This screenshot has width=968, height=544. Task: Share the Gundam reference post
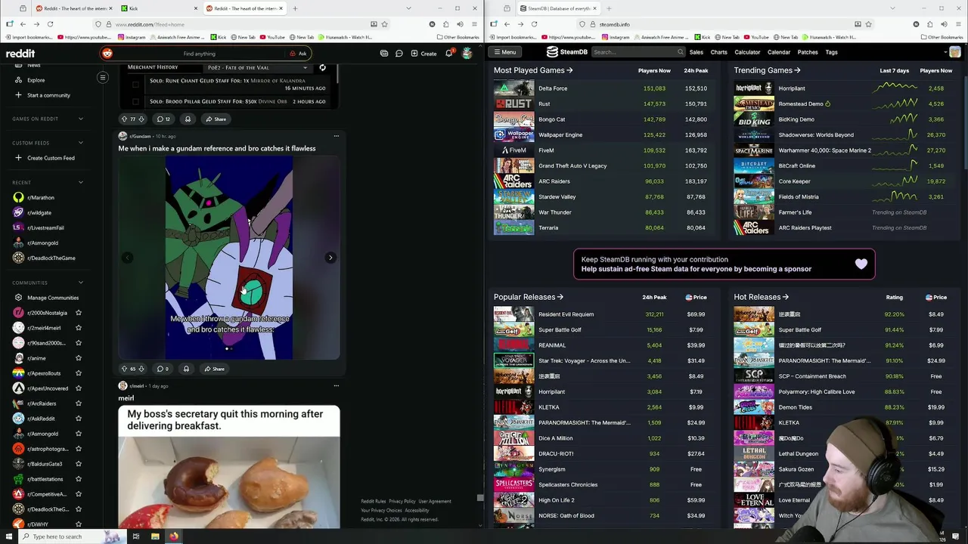(215, 369)
